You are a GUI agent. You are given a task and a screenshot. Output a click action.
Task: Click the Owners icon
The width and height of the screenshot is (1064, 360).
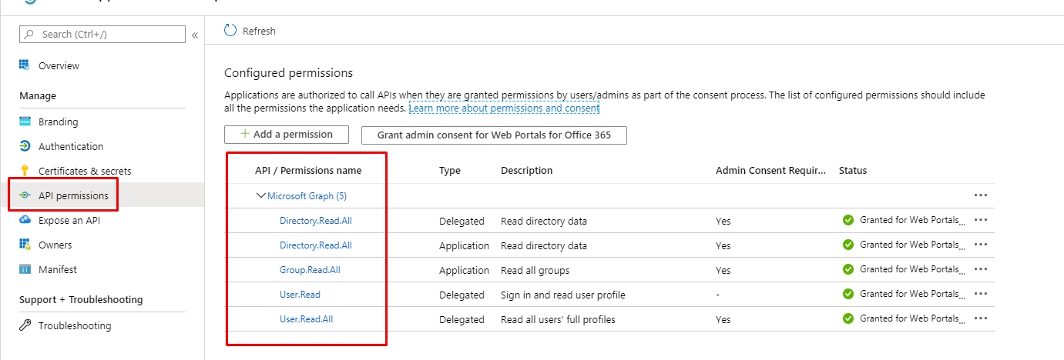[x=25, y=245]
